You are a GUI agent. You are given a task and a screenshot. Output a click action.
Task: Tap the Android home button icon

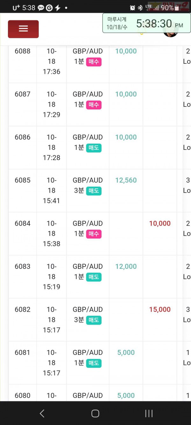coord(95,414)
